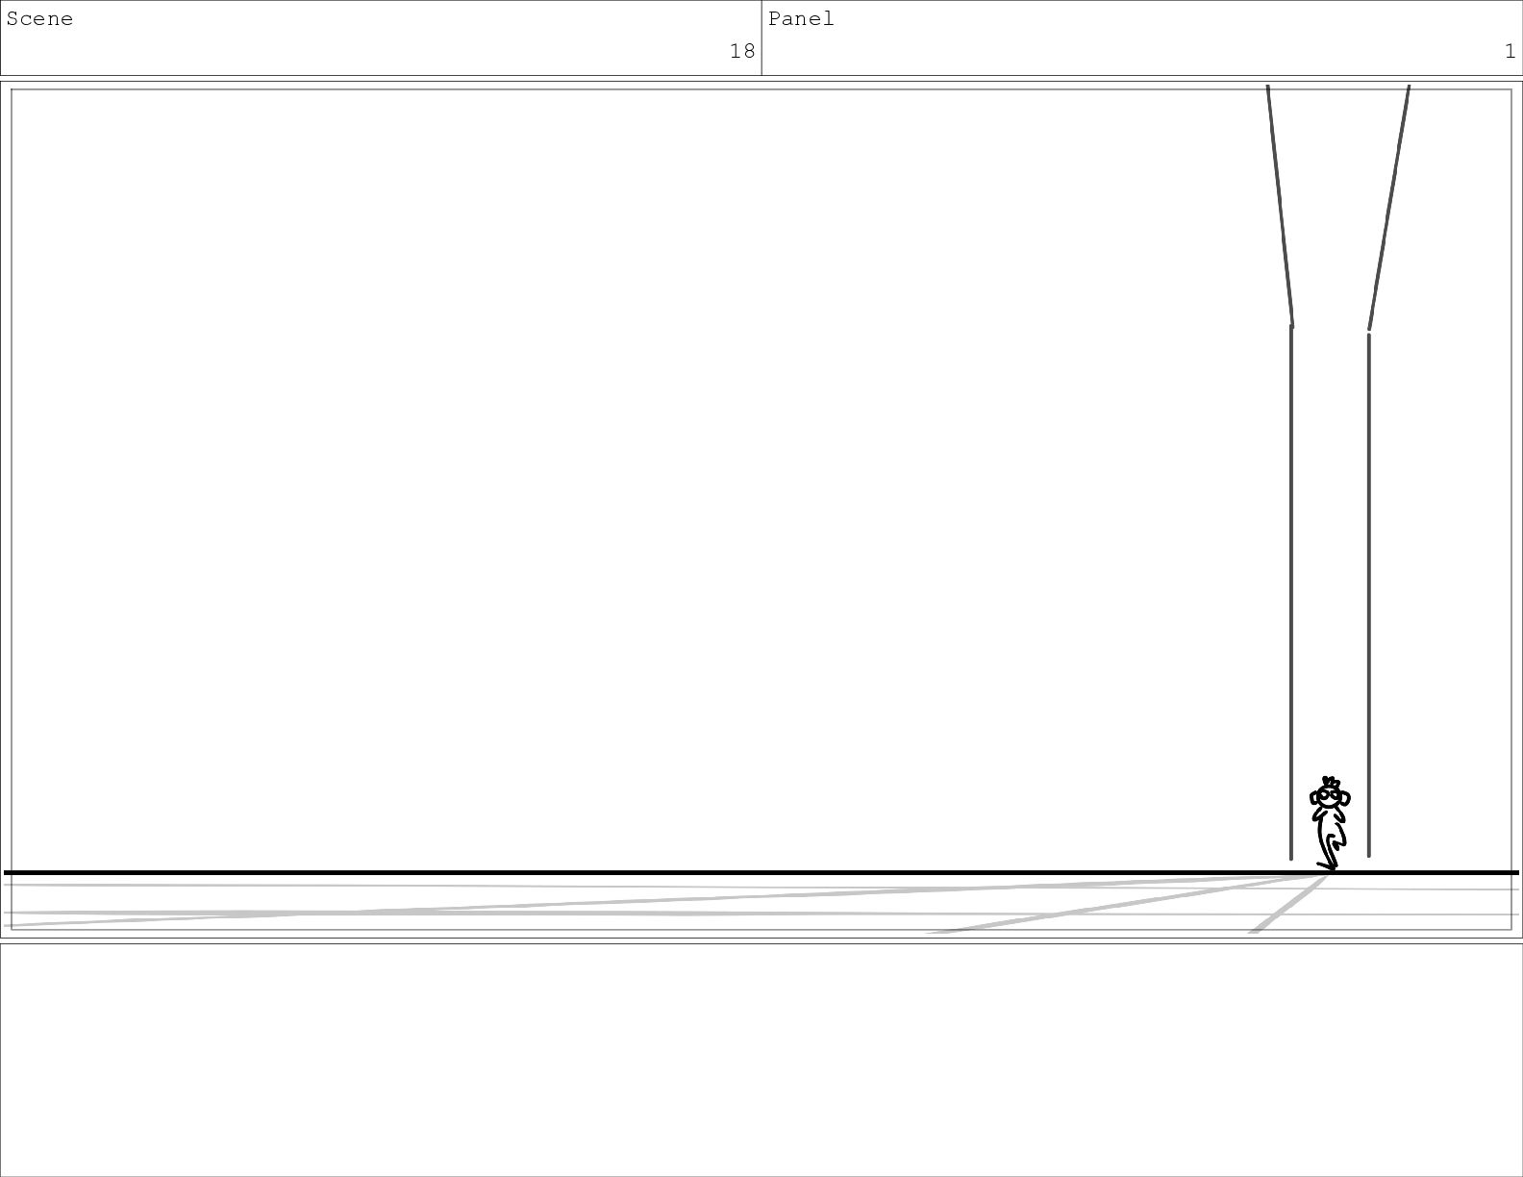Viewport: 1523px width, 1177px height.
Task: Click the empty notes box below the panel
Action: [761, 1060]
